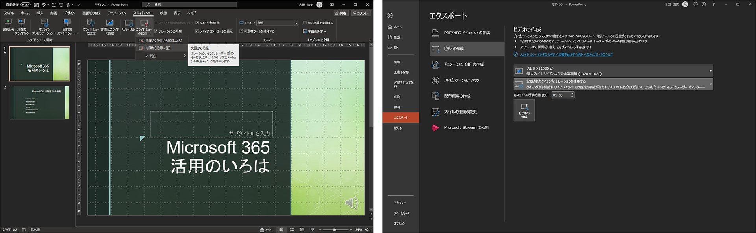Open the Full HD (1080p) quality dropdown

pyautogui.click(x=613, y=71)
